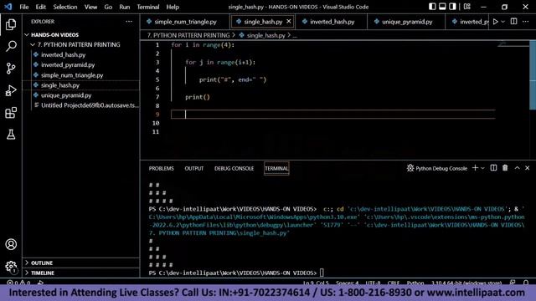Click Spaces: 4 indentation status item
The width and height of the screenshot is (536, 301).
[x=347, y=283]
